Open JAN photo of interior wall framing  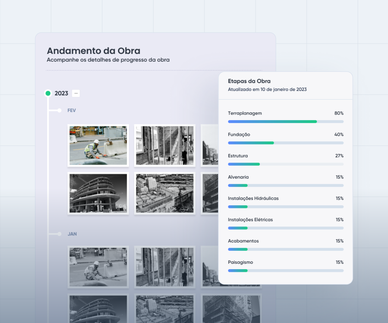click(165, 267)
